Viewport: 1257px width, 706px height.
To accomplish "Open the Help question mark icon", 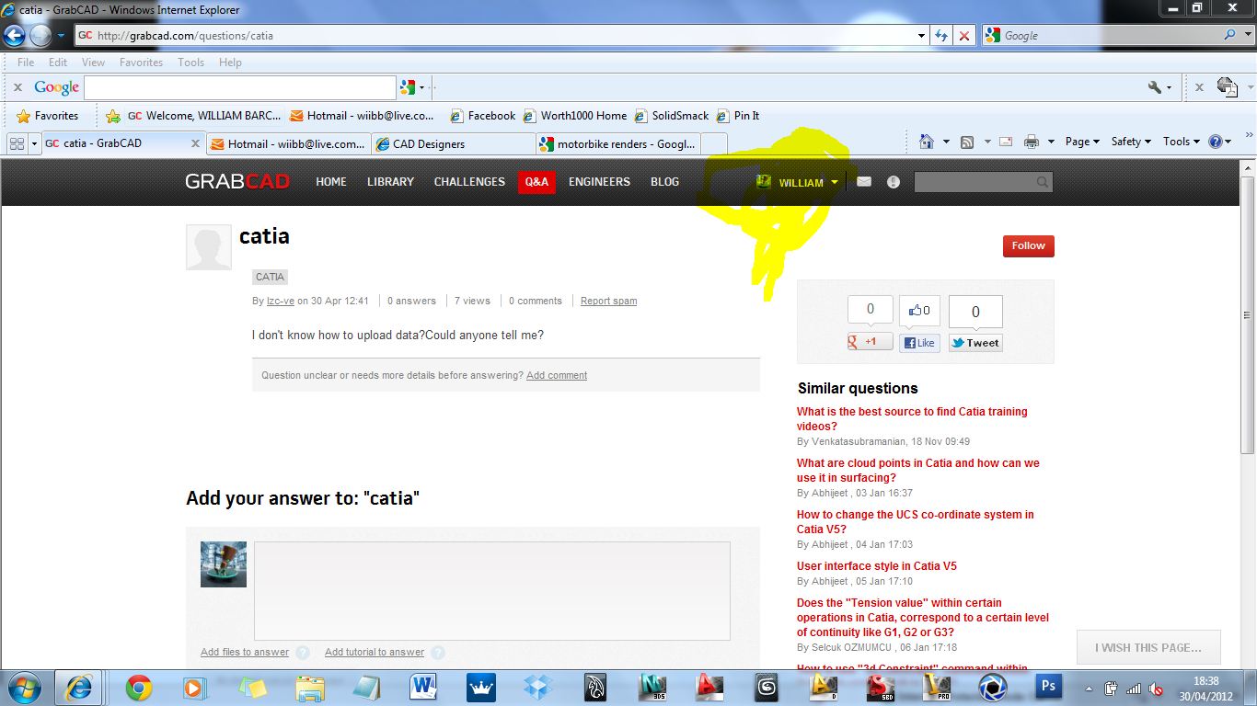I will tap(1216, 142).
